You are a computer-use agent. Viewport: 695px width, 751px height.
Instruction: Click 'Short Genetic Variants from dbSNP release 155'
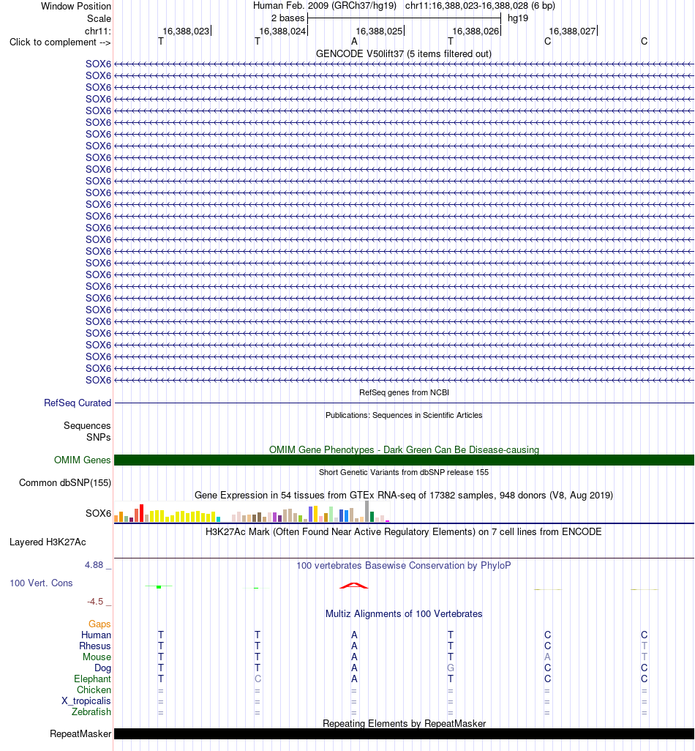pyautogui.click(x=404, y=472)
